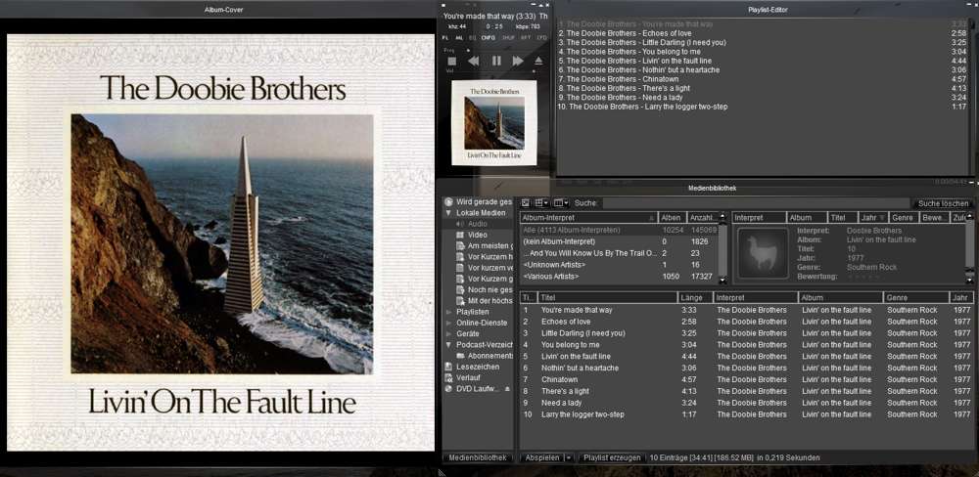This screenshot has width=979, height=477.
Task: Pause the current song
Action: click(x=496, y=61)
